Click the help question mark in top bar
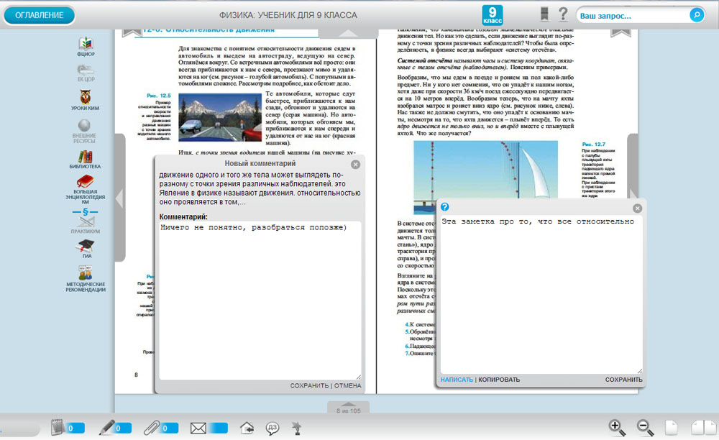719x440 pixels. pyautogui.click(x=563, y=14)
